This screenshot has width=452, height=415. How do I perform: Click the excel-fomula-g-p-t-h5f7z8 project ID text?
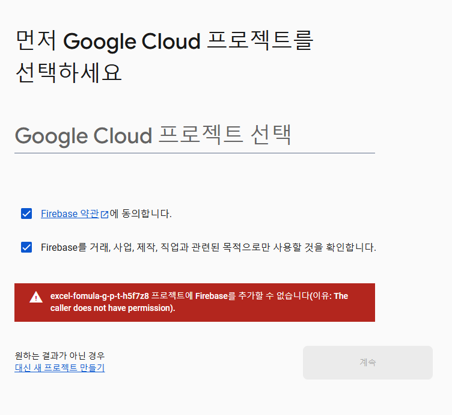pyautogui.click(x=99, y=296)
